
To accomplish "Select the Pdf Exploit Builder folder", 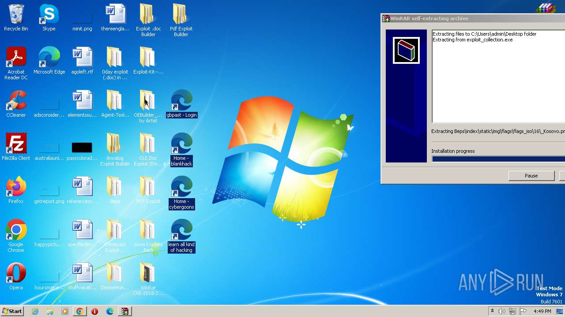I will pos(181,21).
